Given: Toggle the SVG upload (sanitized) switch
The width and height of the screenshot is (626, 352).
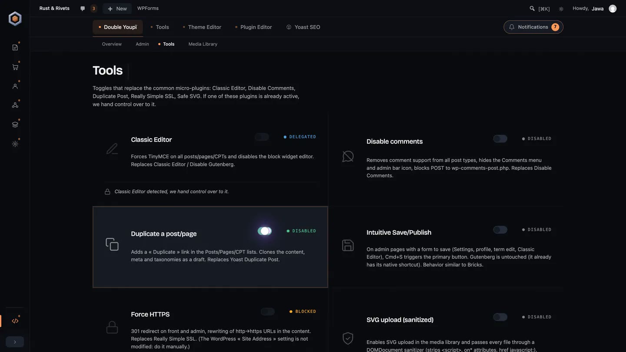Looking at the screenshot, I should tap(500, 317).
